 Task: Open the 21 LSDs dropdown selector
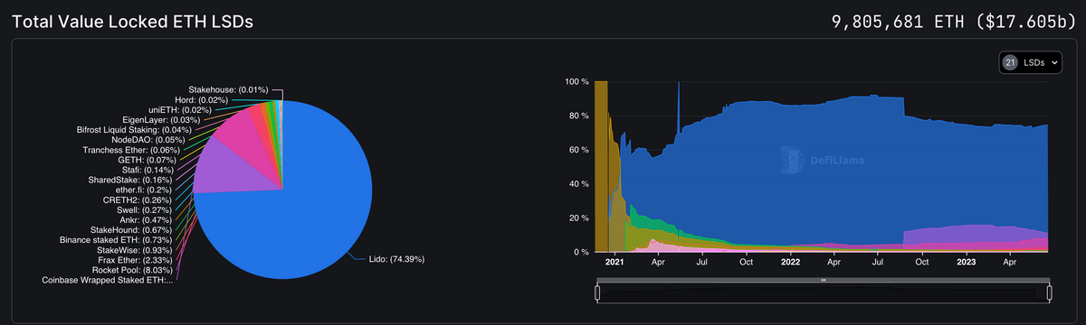click(1031, 63)
